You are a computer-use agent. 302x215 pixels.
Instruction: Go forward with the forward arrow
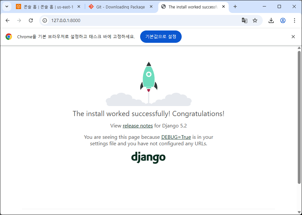click(19, 20)
